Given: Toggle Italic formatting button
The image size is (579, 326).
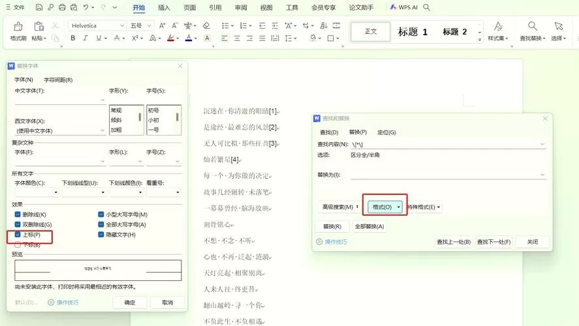Looking at the screenshot, I should [86, 38].
